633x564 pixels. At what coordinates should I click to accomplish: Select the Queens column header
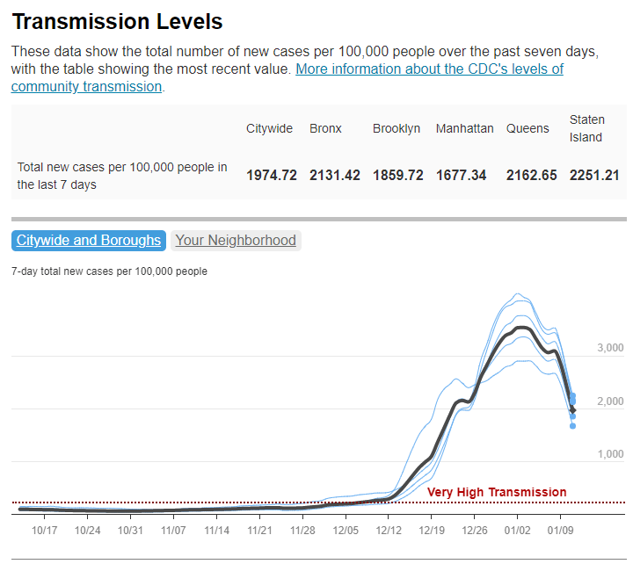527,128
